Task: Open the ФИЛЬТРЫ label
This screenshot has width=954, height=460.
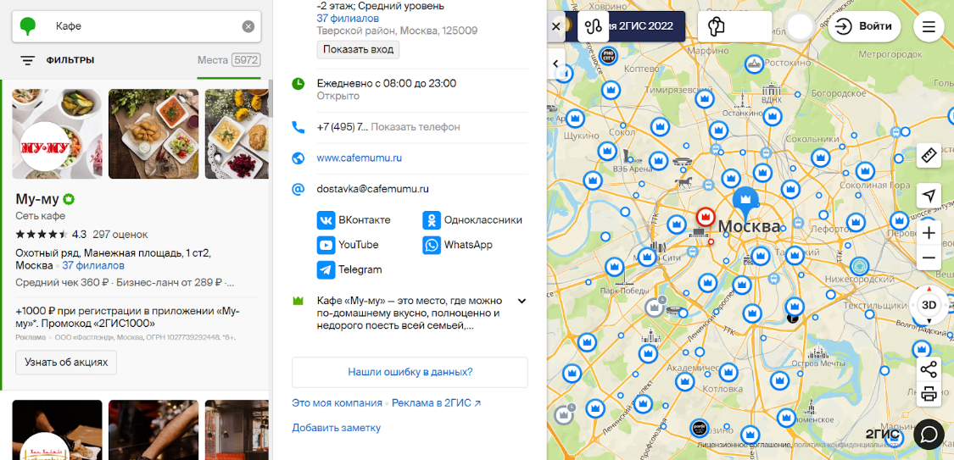Action: 70,60
